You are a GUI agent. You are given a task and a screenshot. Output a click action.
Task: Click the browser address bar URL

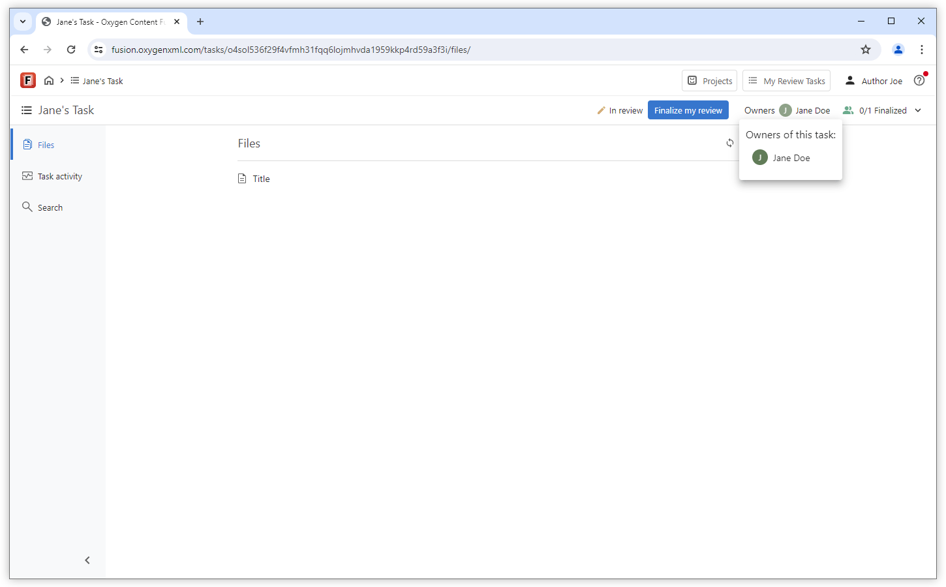[x=291, y=50]
